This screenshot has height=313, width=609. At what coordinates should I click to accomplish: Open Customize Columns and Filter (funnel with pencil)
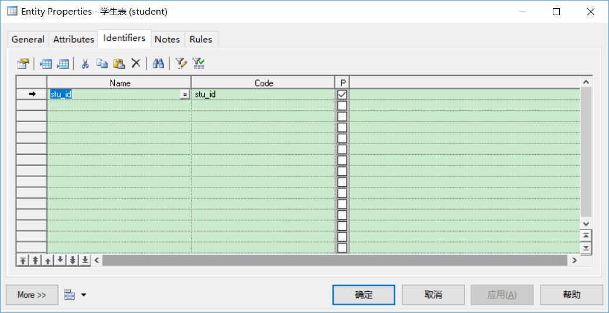click(181, 64)
